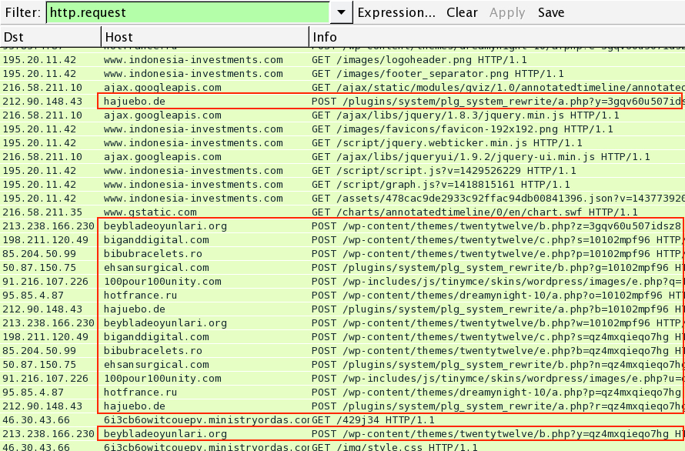Screen dimensions: 685x451
Task: Select the POST wordpress/images/e.php?q= request
Action: 342,282
